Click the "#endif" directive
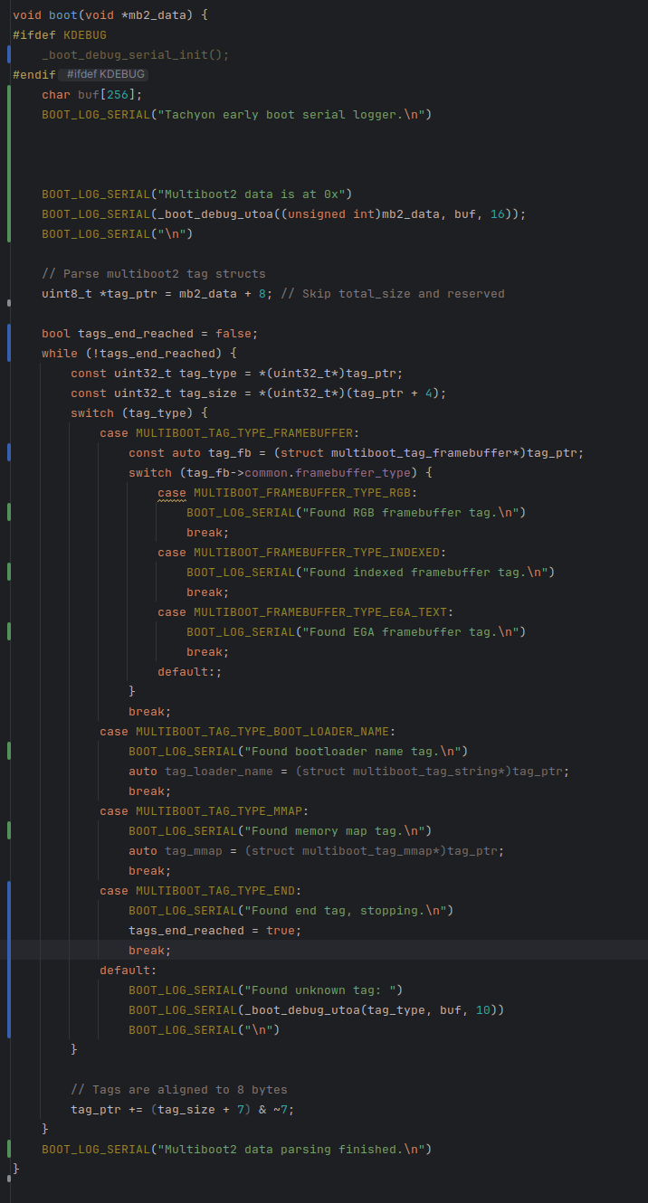Screen dimensions: 648x1203 pos(34,74)
